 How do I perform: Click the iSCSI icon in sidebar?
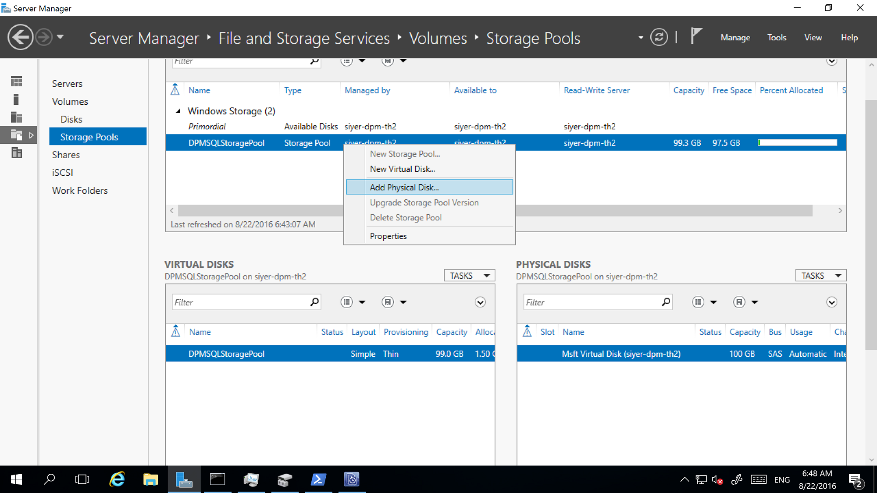(62, 173)
